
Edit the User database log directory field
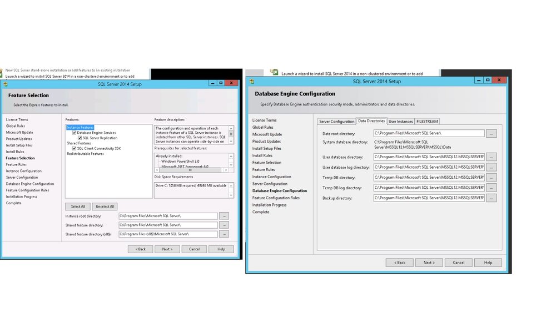tap(429, 167)
